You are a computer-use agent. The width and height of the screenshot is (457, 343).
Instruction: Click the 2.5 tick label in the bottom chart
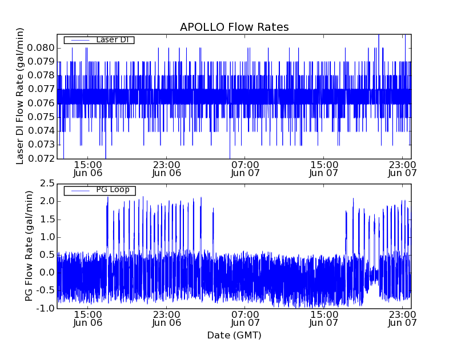(47, 184)
